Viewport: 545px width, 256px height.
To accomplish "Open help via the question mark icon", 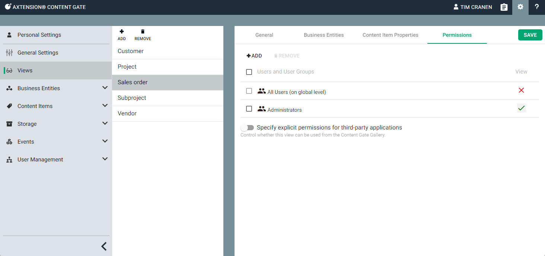I will tap(536, 7).
